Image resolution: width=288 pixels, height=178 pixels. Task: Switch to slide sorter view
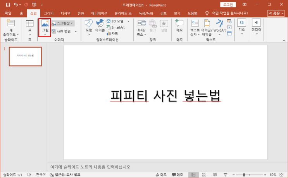(x=203, y=175)
